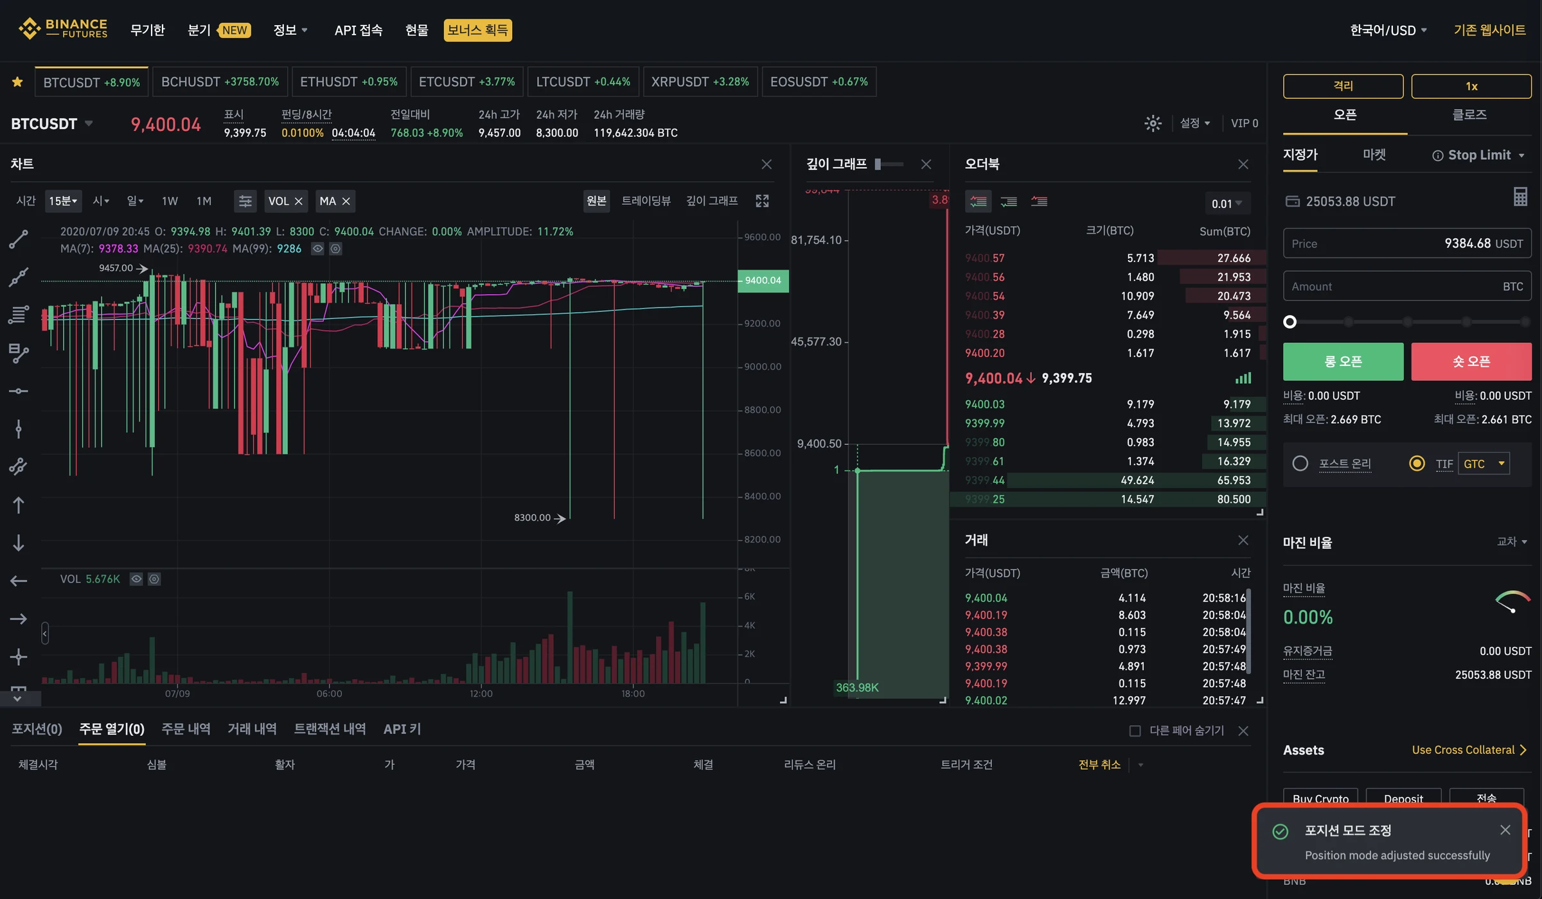This screenshot has height=899, width=1542.
Task: Click the order amount slider handle
Action: coord(1289,322)
